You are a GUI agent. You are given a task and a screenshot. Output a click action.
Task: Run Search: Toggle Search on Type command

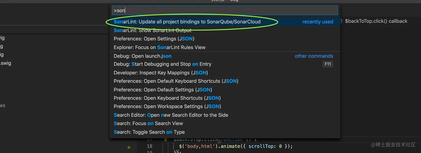(x=225, y=132)
